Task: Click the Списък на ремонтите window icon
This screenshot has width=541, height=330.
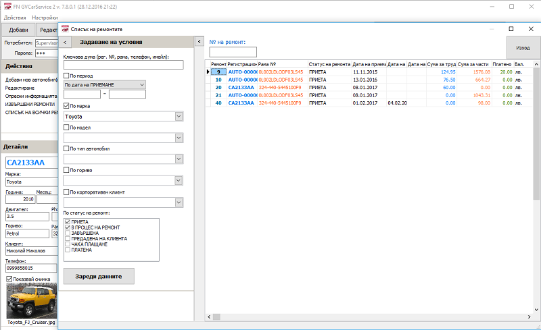Action: [x=64, y=30]
